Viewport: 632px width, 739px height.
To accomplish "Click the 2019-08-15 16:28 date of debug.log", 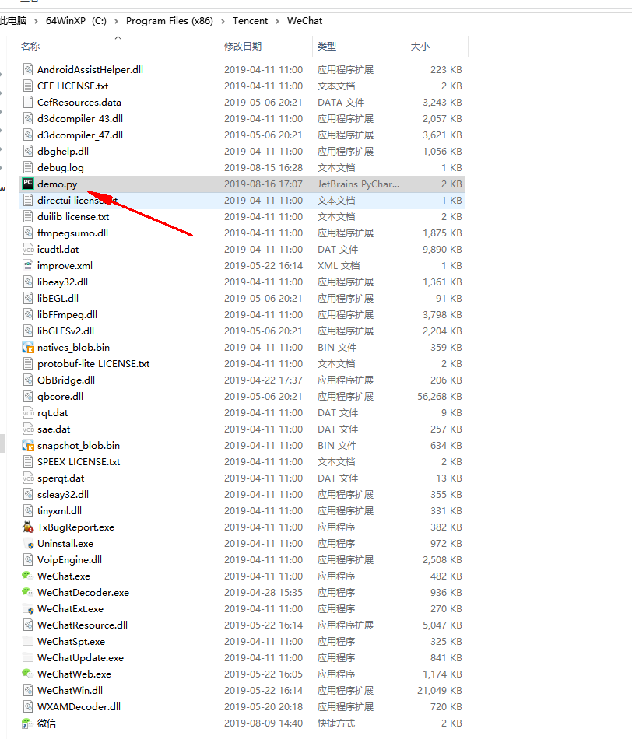I will pos(263,168).
